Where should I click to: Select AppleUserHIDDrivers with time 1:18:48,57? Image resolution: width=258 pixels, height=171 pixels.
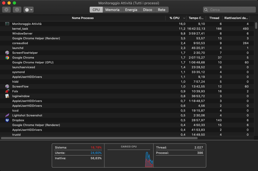[x=127, y=101]
